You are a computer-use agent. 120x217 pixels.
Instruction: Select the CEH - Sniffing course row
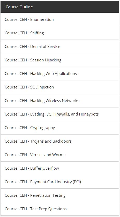tap(60, 33)
